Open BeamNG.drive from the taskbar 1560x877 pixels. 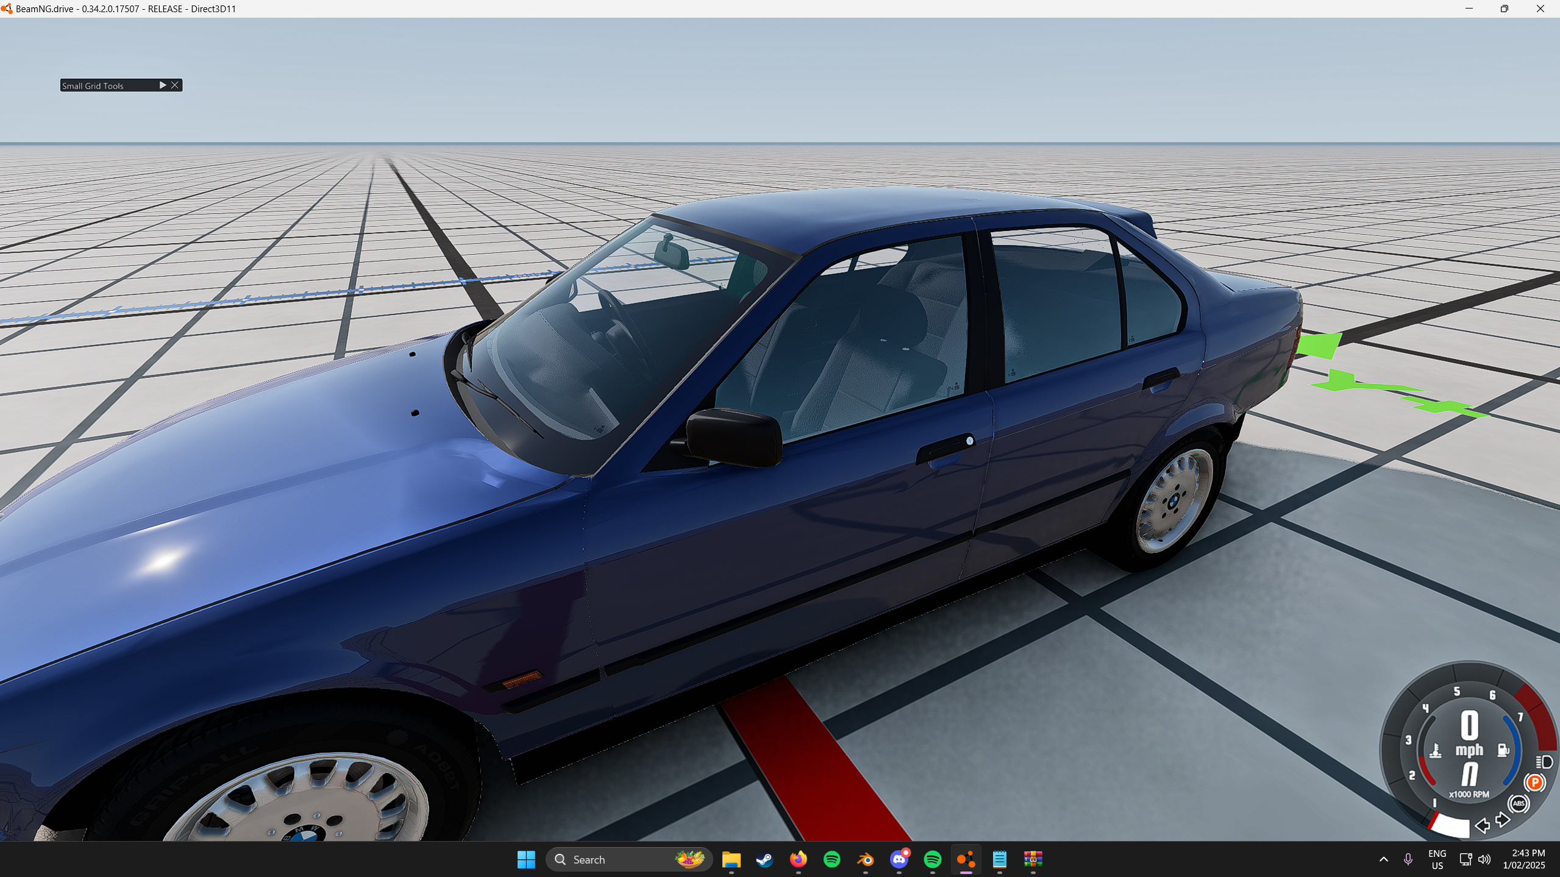[x=966, y=859]
